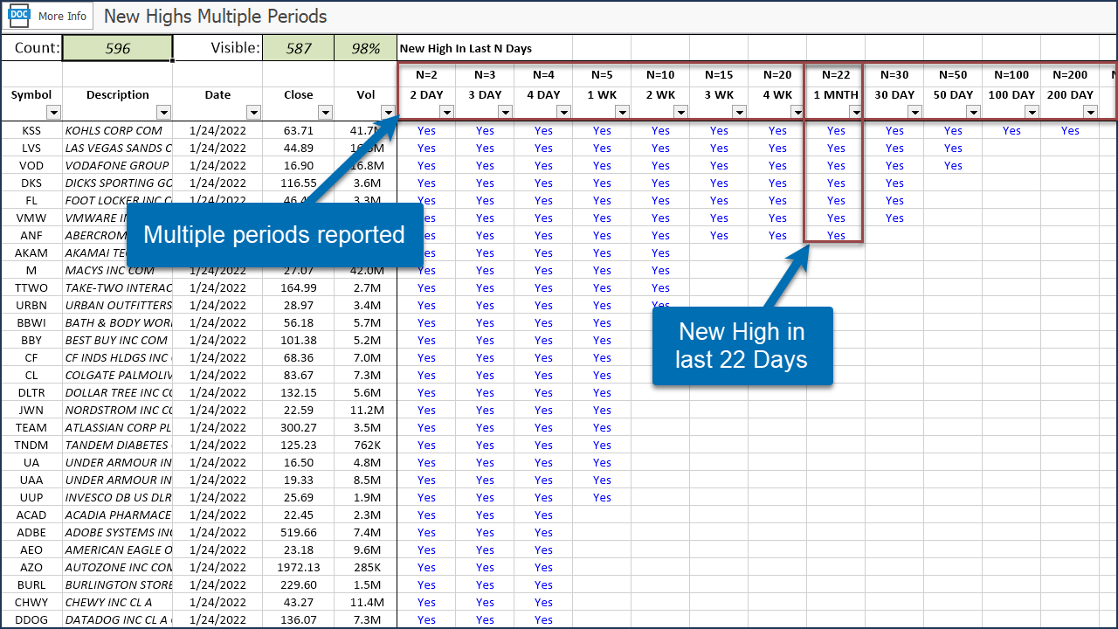Open the 1 MNTH column filter dropdown
Viewport: 1118px width, 629px height.
click(856, 112)
